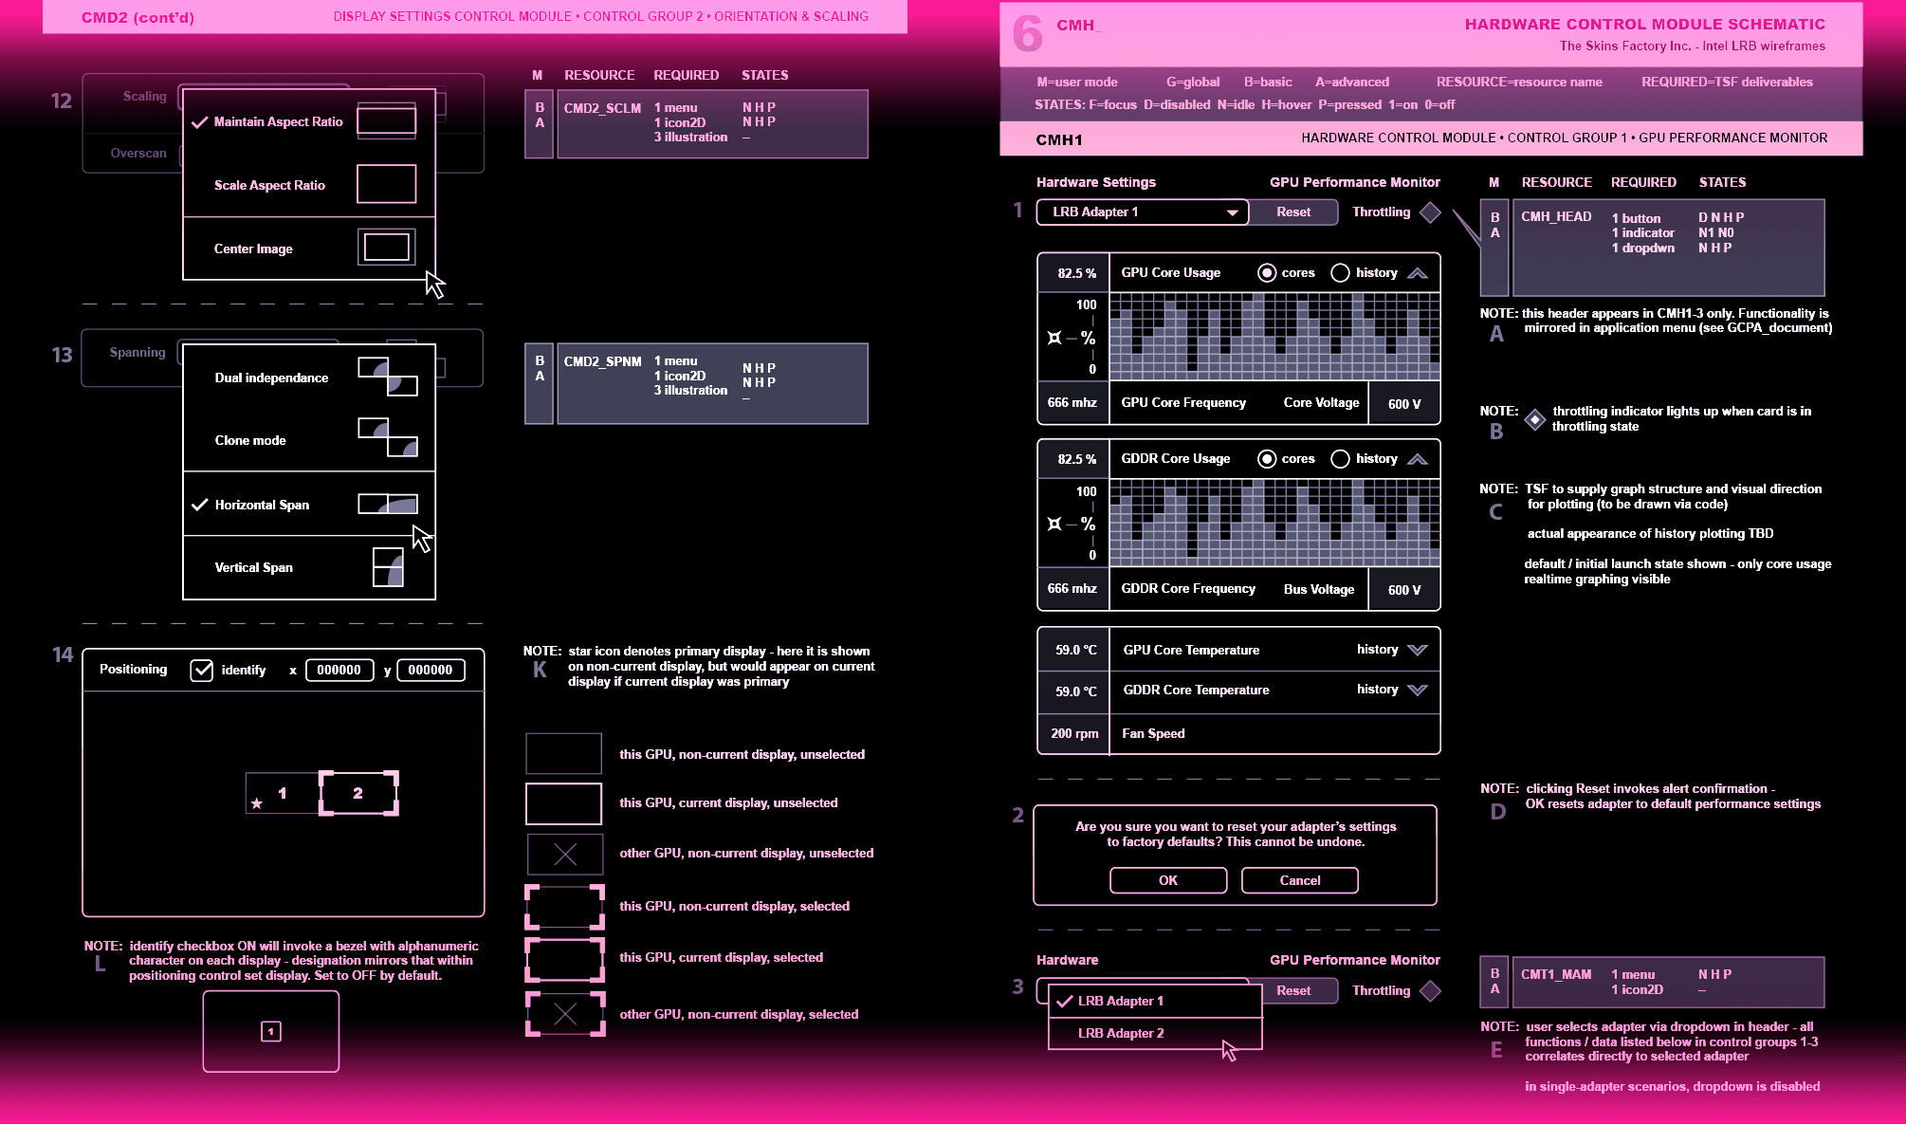
Task: Click the Dual independance display icon
Action: coord(387,377)
